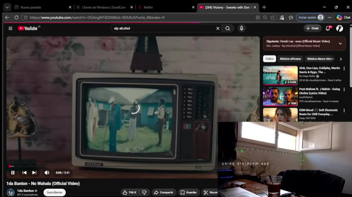
Task: Open the favorites list icon
Action: (291, 17)
